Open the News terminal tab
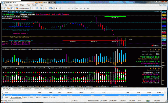 coord(25,97)
